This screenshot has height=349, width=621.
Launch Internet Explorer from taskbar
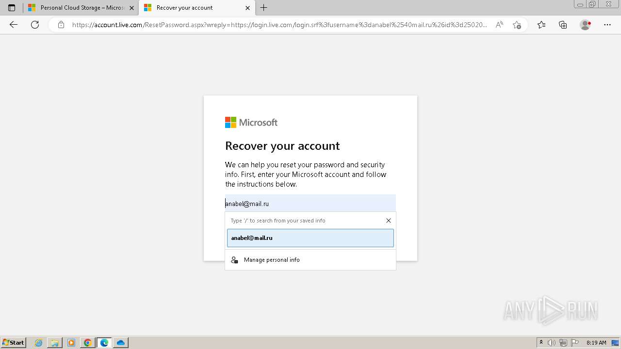pos(38,343)
